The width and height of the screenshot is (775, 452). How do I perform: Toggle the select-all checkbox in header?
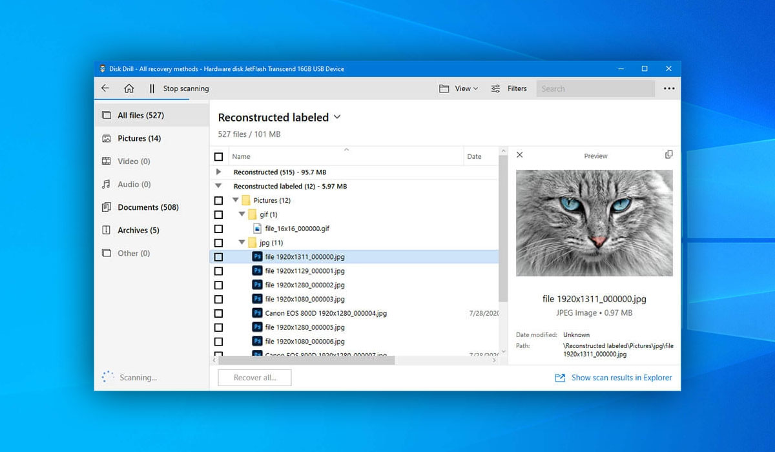[218, 156]
